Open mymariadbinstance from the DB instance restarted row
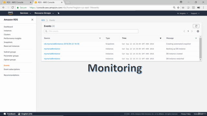Screen dimensions: 207x116 click(52, 59)
